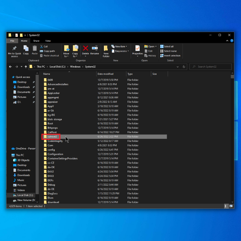The width and height of the screenshot is (241, 241).
Task: Click Select none in ribbon
Action: [x=168, y=51]
